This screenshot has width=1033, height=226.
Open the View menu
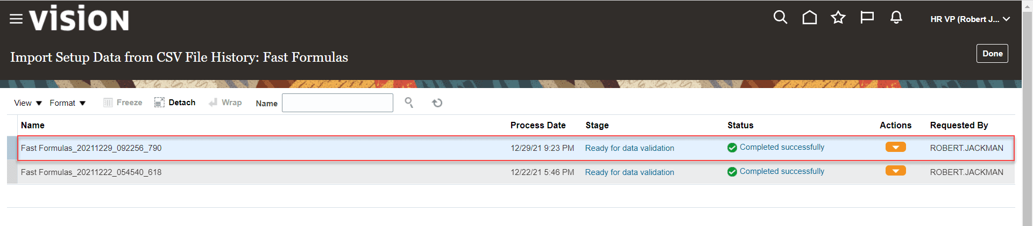point(28,103)
